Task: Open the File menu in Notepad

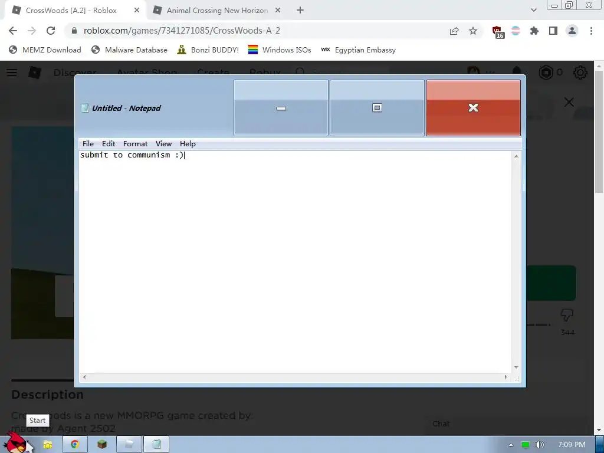Action: click(x=88, y=144)
